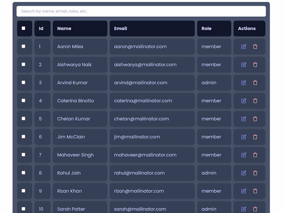Check the checkbox for Aaron Miles row

tap(24, 47)
